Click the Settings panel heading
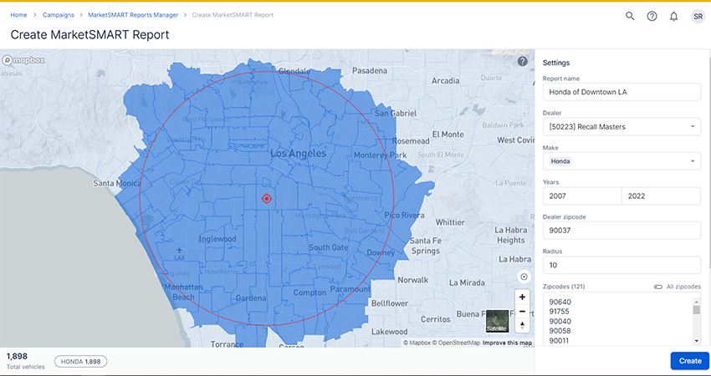Screen dimensions: 711x376 pos(556,63)
